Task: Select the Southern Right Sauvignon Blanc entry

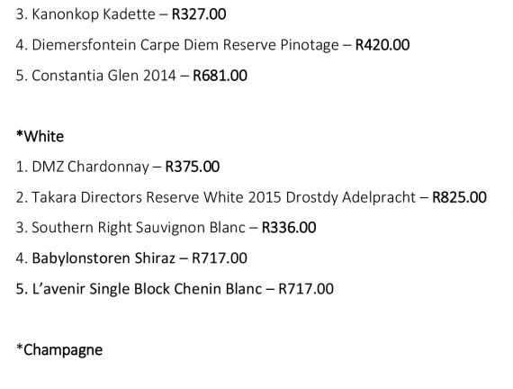Action: coord(166,228)
